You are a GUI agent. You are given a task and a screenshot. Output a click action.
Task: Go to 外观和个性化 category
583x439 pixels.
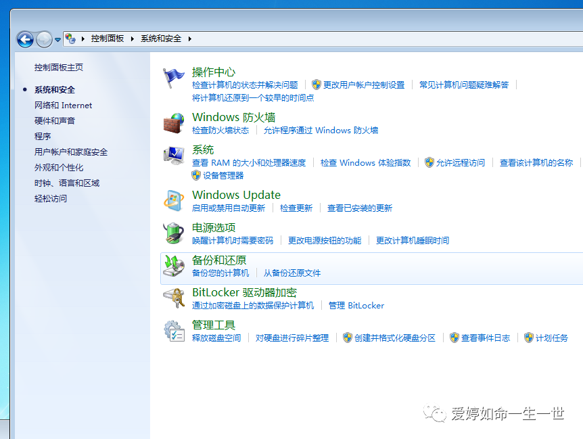pos(59,168)
